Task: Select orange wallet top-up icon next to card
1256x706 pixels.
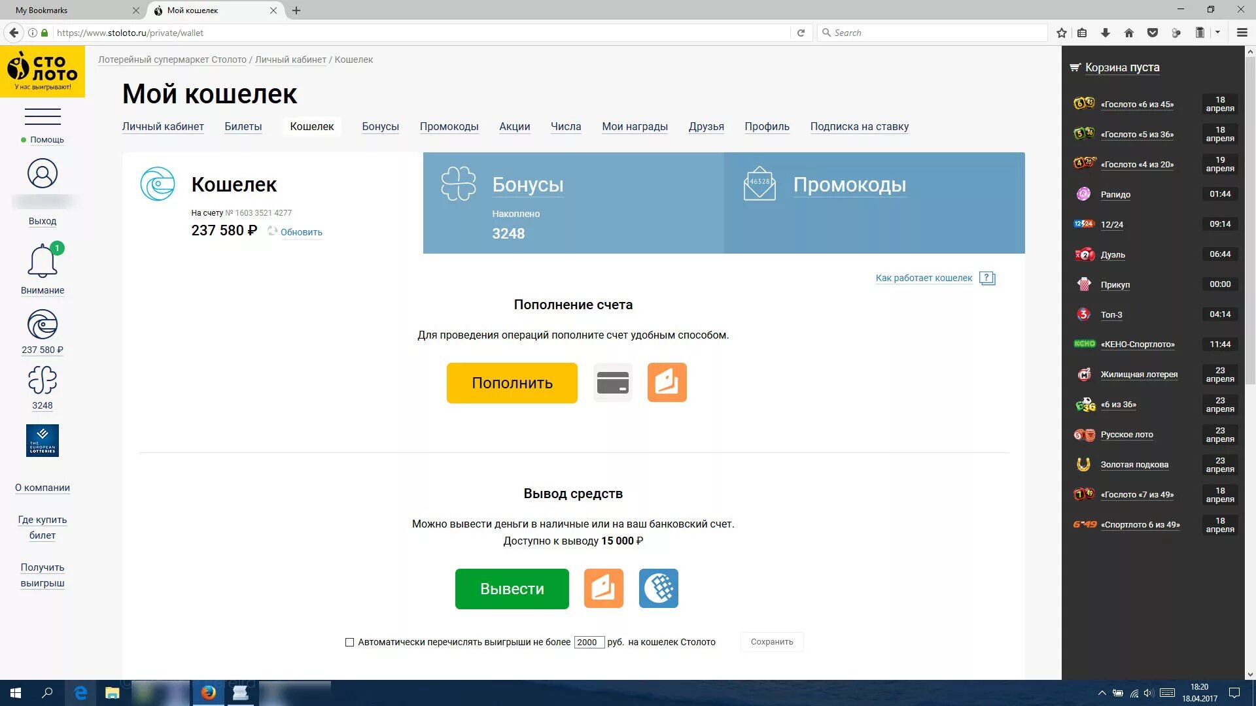Action: click(667, 382)
